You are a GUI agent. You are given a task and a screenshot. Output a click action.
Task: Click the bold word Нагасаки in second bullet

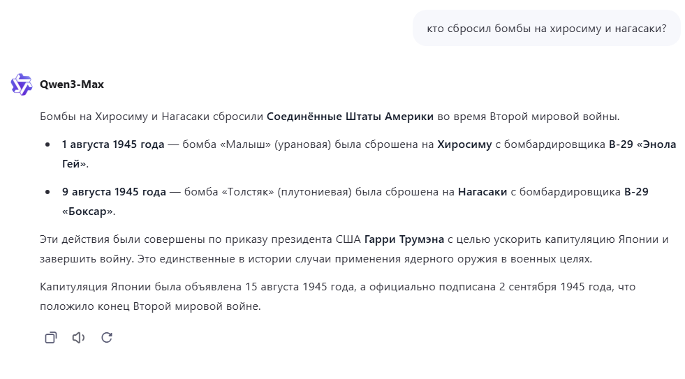pyautogui.click(x=483, y=191)
